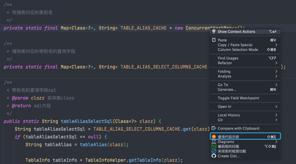
Task: Expand the Go To submenu arrow
Action: click(276, 85)
